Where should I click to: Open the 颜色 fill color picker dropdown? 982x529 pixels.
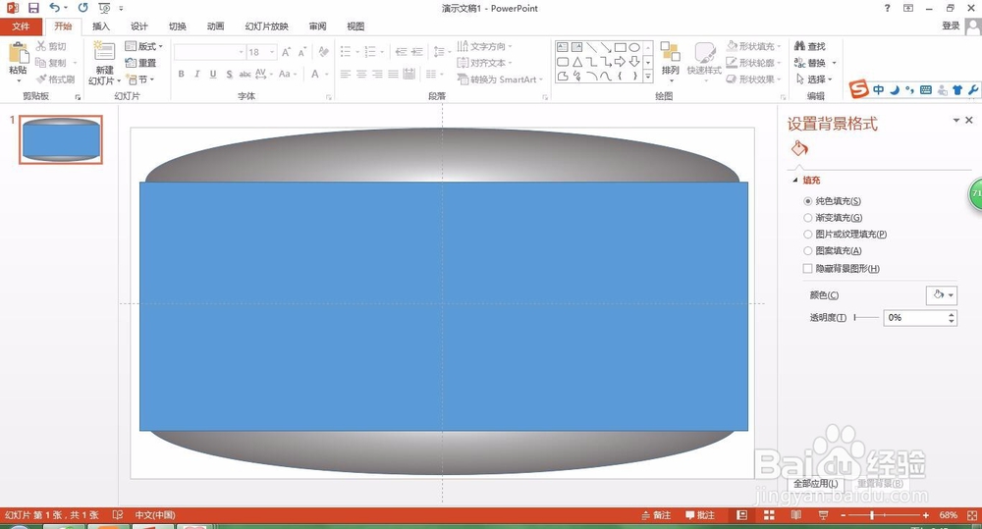click(942, 294)
